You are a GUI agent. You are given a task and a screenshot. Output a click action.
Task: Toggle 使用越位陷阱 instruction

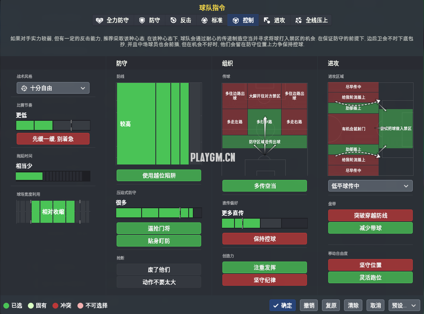[x=159, y=175]
